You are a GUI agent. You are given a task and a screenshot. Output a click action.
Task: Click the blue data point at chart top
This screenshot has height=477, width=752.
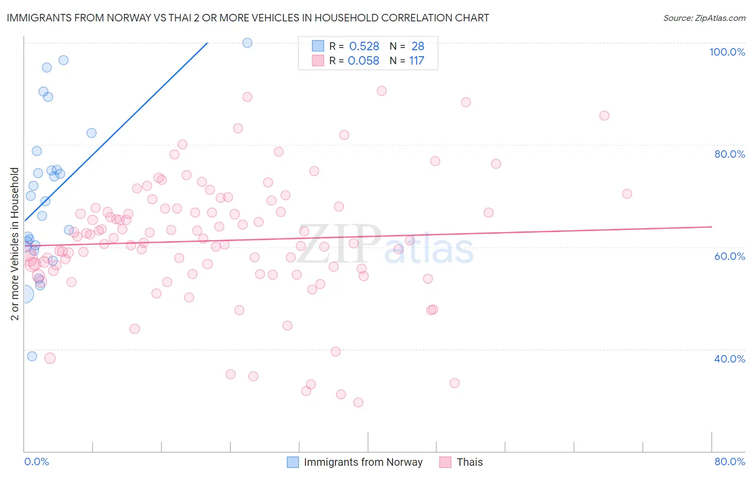click(247, 43)
